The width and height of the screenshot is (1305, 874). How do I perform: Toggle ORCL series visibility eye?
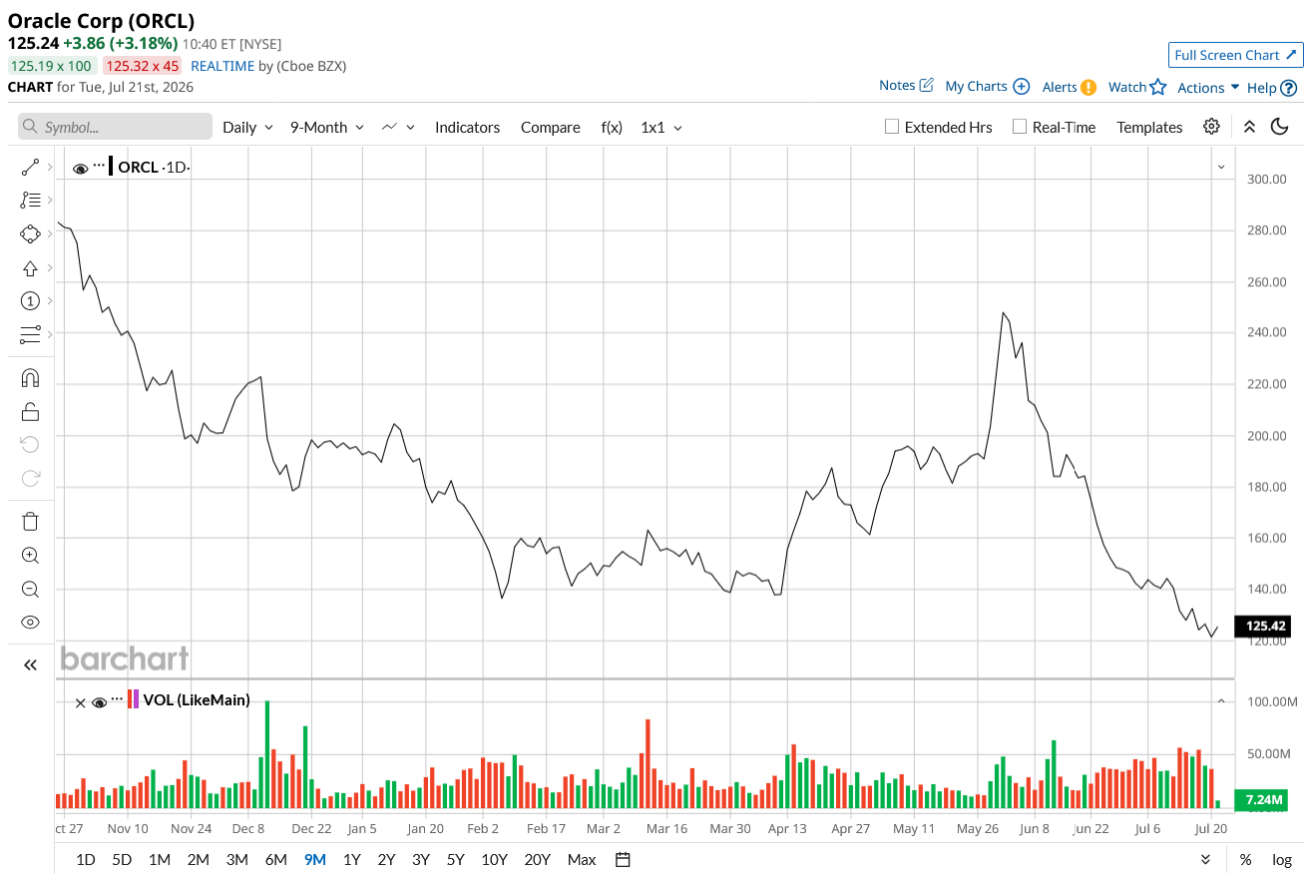pos(81,168)
